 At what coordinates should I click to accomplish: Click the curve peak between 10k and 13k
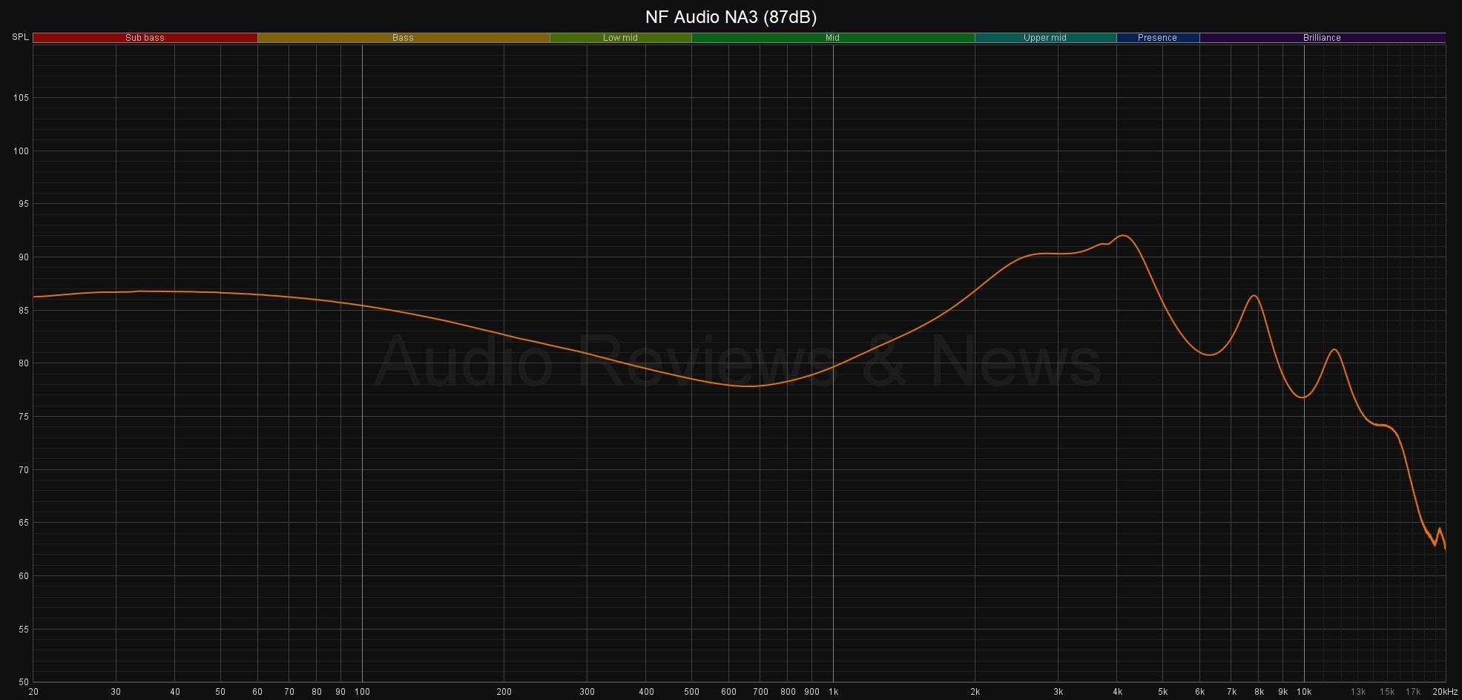pos(1334,350)
